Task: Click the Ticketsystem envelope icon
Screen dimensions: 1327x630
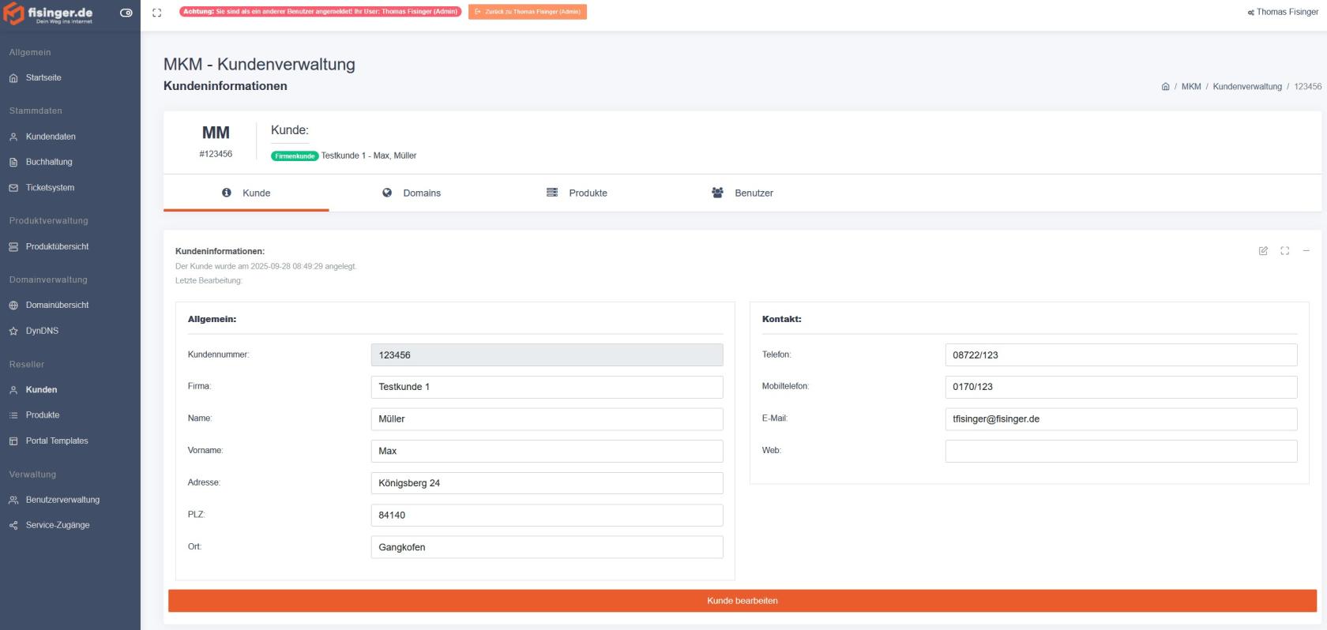Action: click(x=13, y=188)
